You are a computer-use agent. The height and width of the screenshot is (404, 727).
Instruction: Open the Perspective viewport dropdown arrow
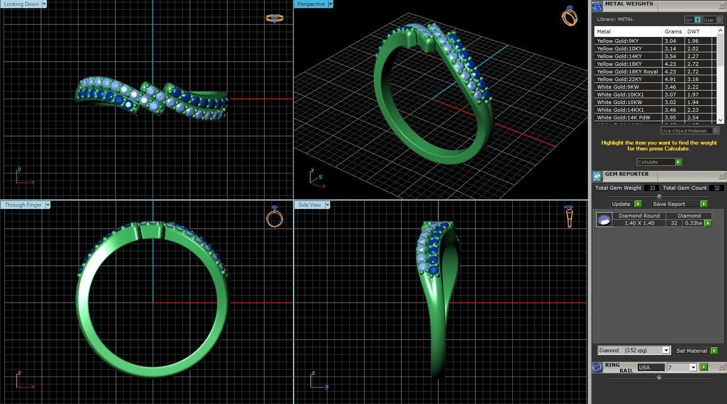point(331,4)
